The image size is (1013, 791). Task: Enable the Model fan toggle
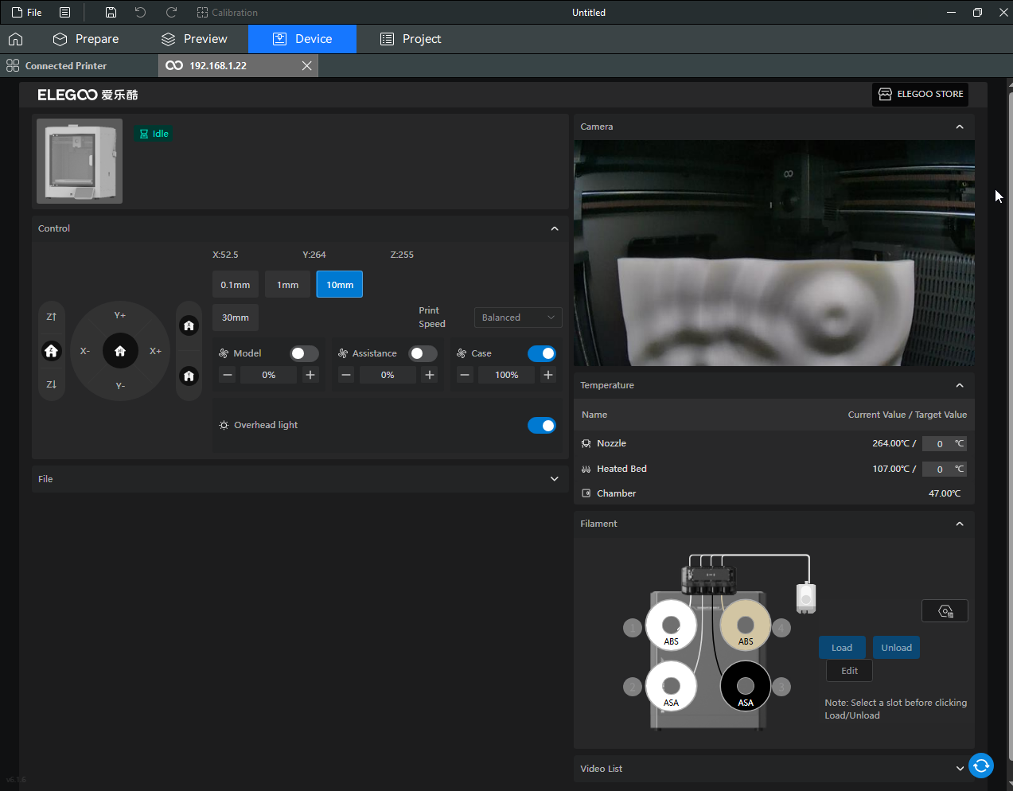(304, 353)
